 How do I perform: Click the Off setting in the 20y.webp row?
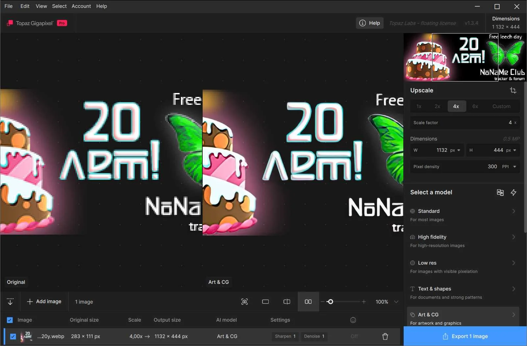click(x=354, y=336)
